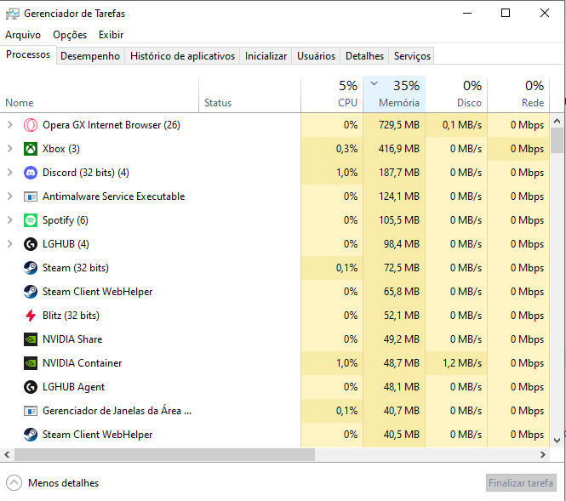The image size is (566, 501).
Task: Click the vertical scrollbar down arrow
Action: pyautogui.click(x=557, y=441)
